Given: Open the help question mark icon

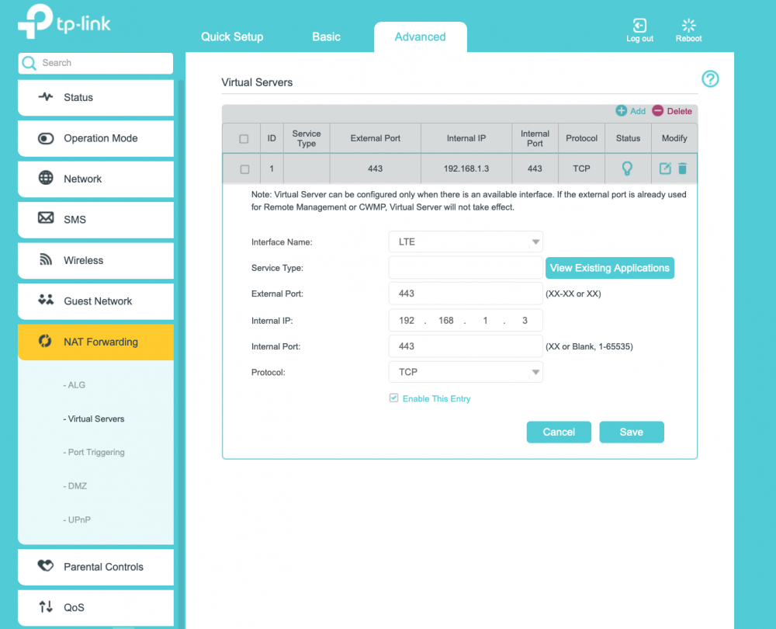Looking at the screenshot, I should point(710,79).
